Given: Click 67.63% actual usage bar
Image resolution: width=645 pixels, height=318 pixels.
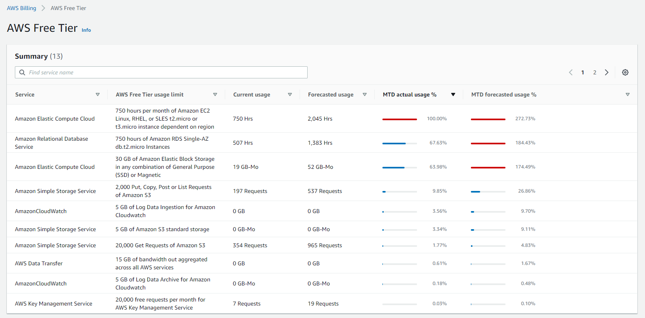Looking at the screenshot, I should click(x=400, y=144).
